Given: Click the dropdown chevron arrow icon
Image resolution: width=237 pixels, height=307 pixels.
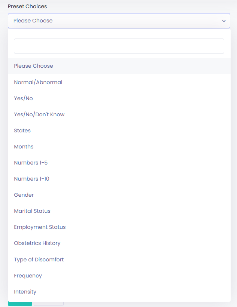Looking at the screenshot, I should (224, 21).
